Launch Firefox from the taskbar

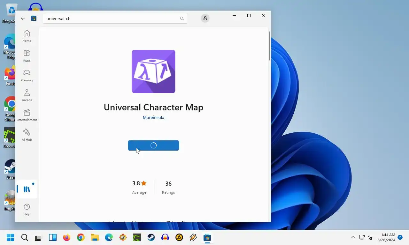pyautogui.click(x=67, y=237)
